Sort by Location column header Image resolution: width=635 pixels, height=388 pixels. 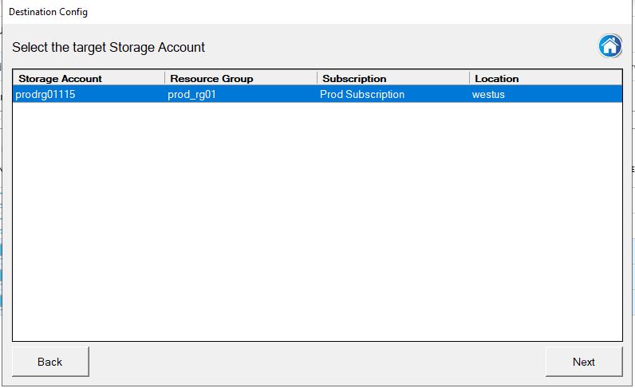pos(546,78)
